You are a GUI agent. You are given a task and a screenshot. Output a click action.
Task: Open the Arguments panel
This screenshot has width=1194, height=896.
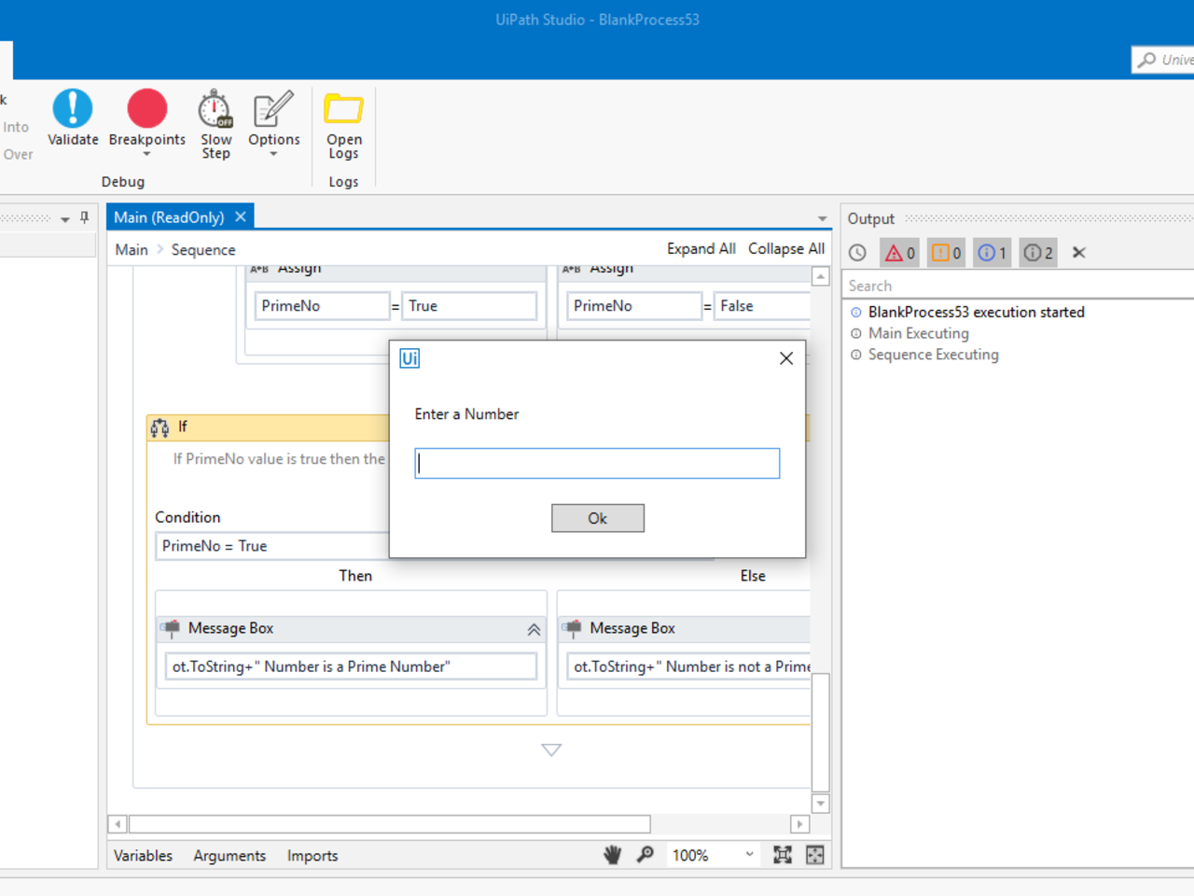click(x=229, y=855)
